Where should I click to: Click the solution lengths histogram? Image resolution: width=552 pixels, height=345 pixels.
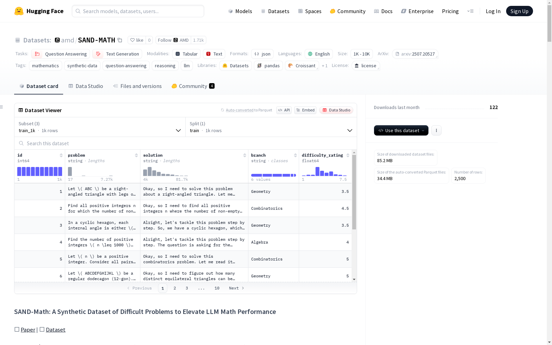point(166,171)
